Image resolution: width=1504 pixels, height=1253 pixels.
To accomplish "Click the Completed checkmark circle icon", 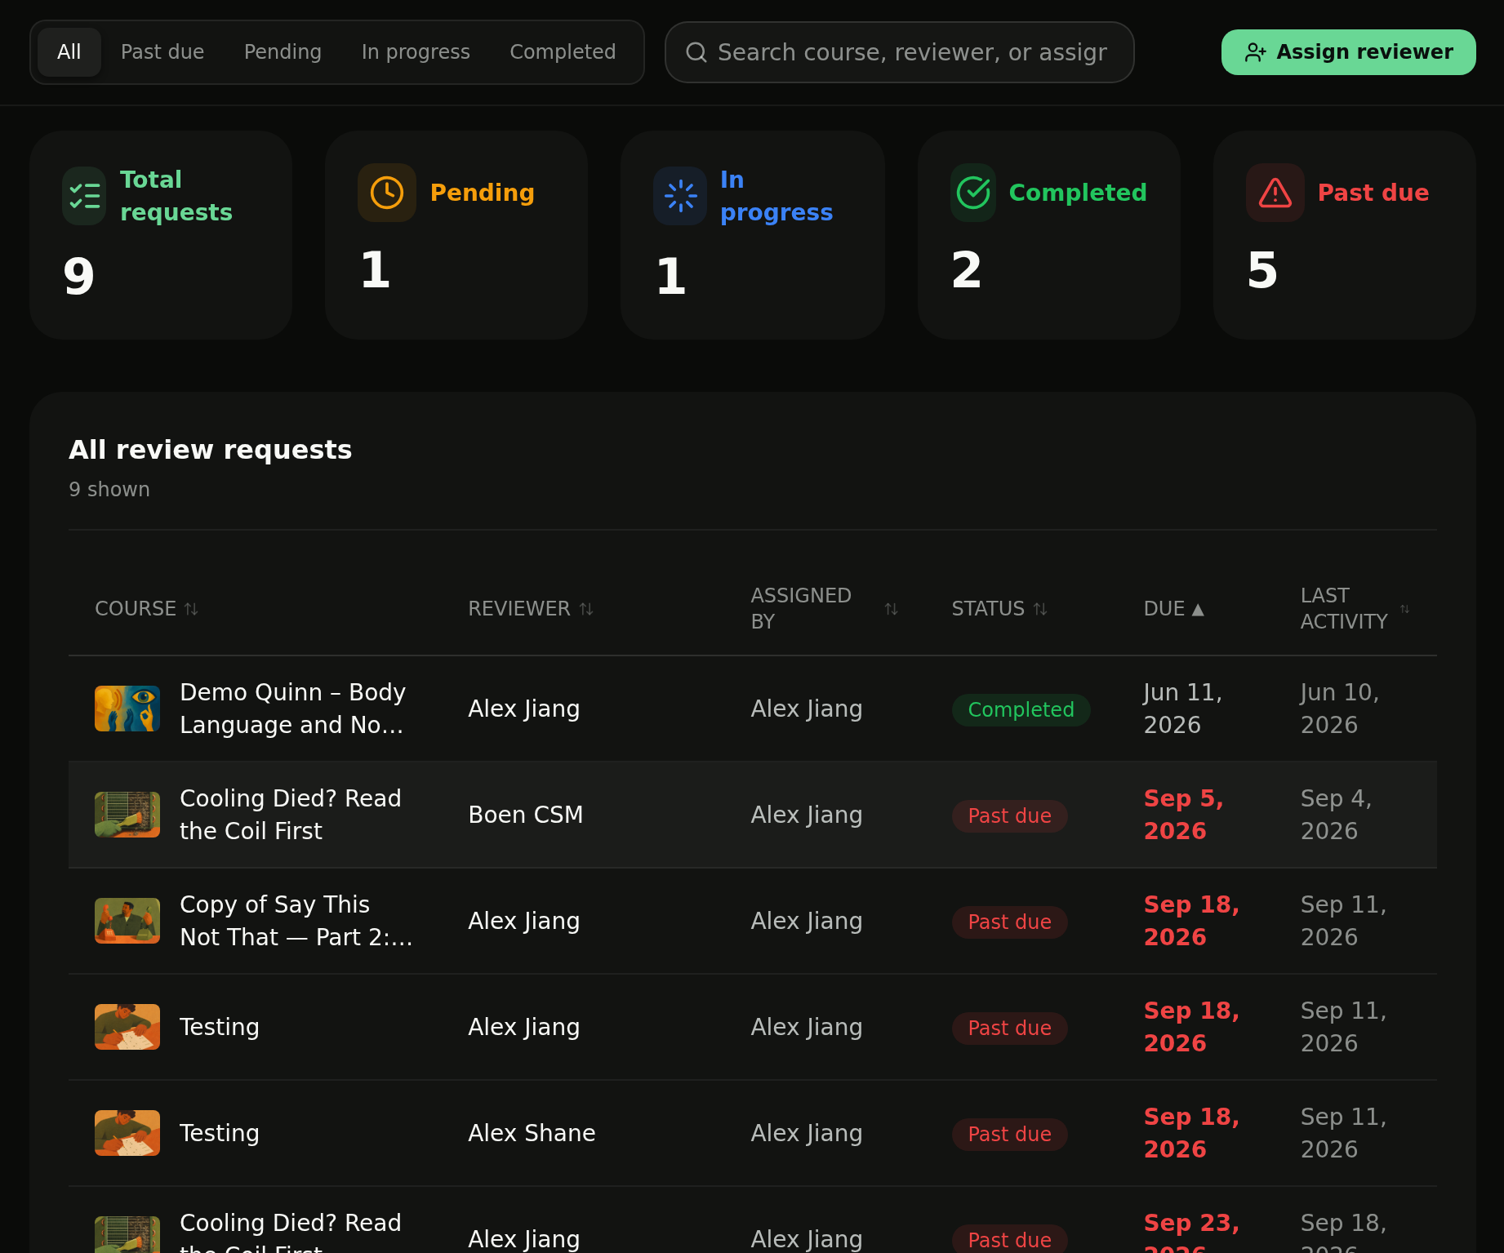I will point(973,193).
